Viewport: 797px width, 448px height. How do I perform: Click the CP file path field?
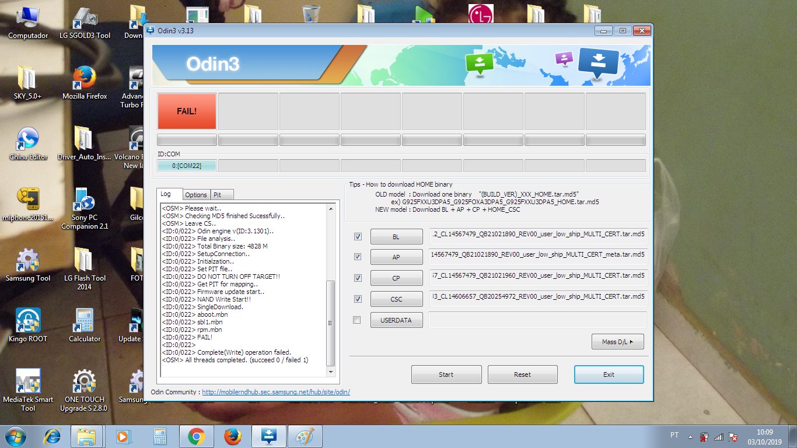[538, 277]
